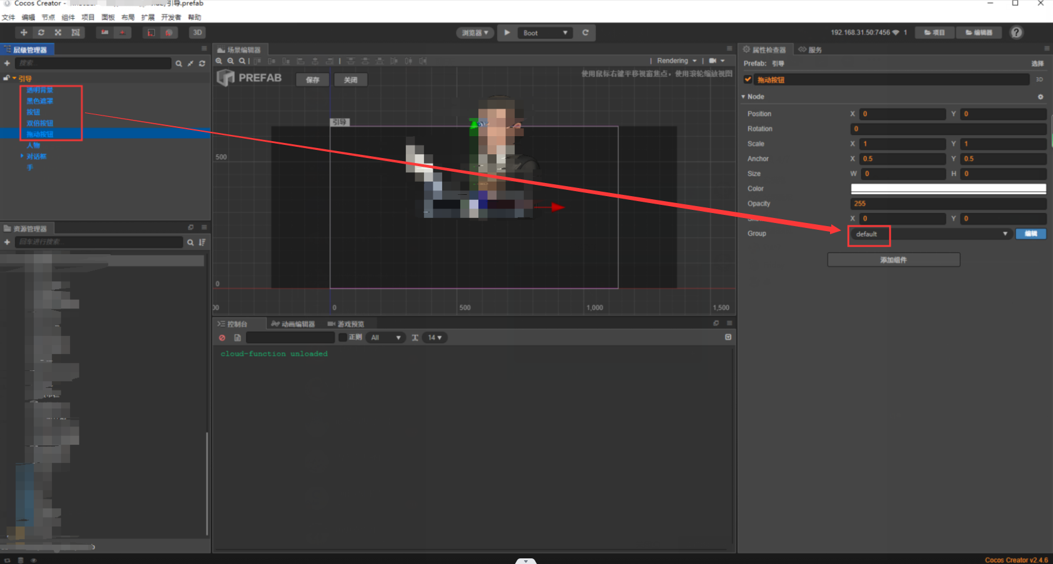Clear the console log
This screenshot has width=1053, height=564.
(222, 338)
